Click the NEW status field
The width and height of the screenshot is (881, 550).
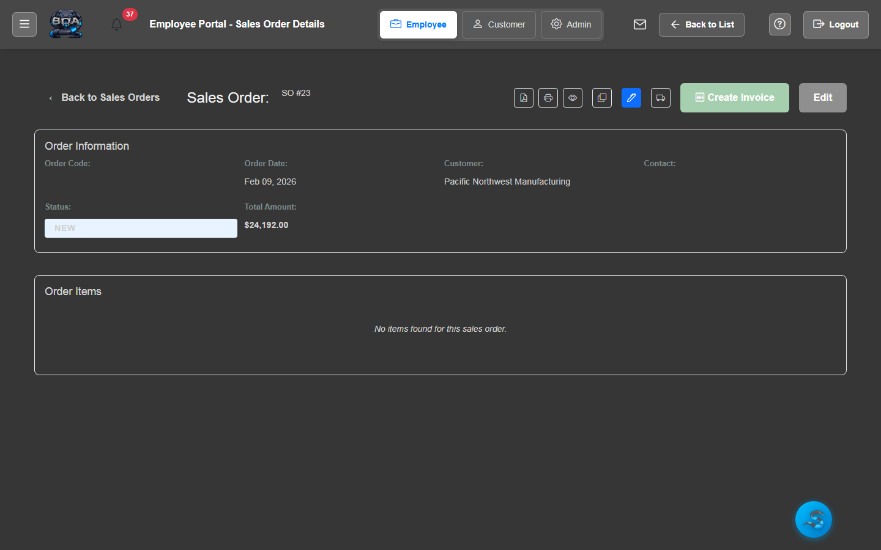[x=141, y=228]
